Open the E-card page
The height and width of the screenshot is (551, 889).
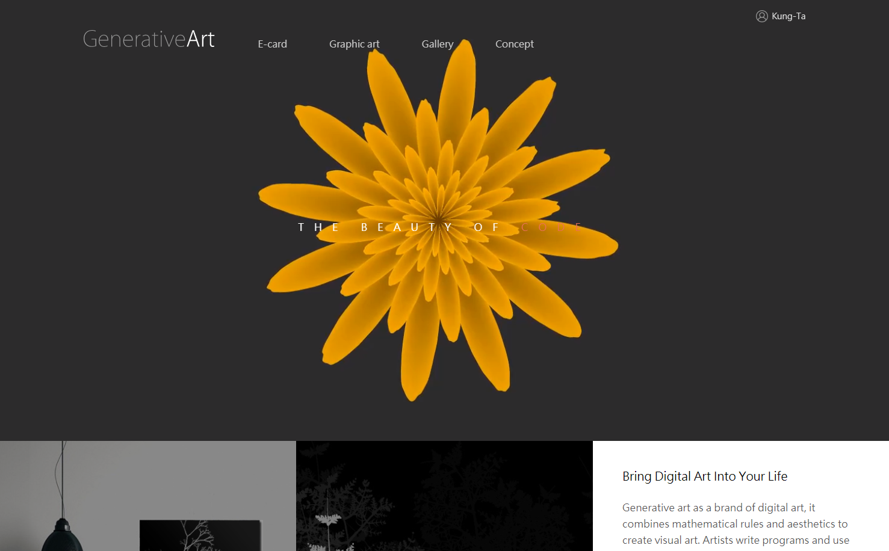[272, 43]
